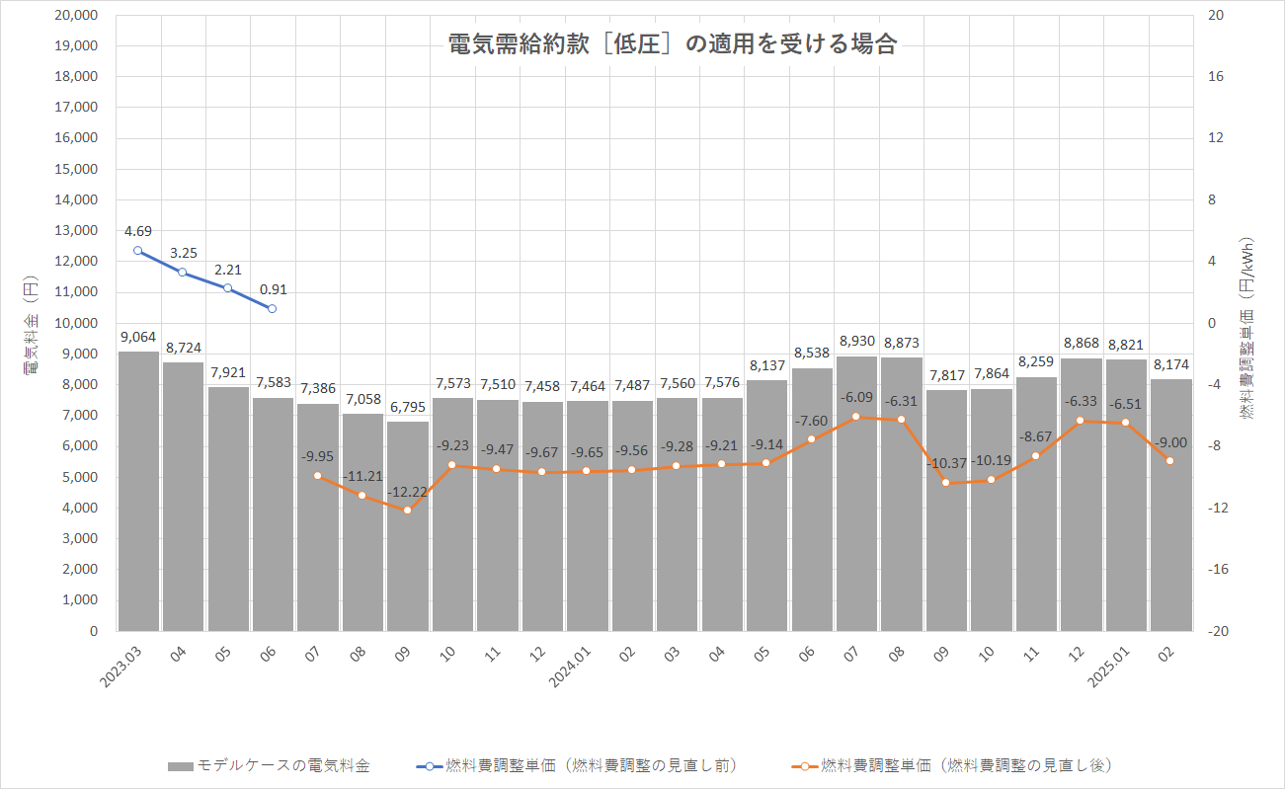This screenshot has width=1285, height=789.
Task: Click the orange point labeled -7.60
Action: [811, 439]
